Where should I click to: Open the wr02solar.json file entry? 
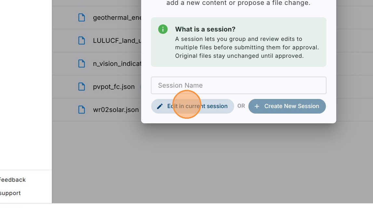coord(116,110)
